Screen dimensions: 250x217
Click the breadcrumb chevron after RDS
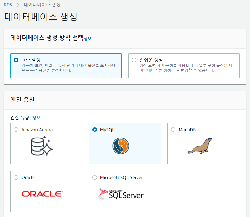[18, 5]
